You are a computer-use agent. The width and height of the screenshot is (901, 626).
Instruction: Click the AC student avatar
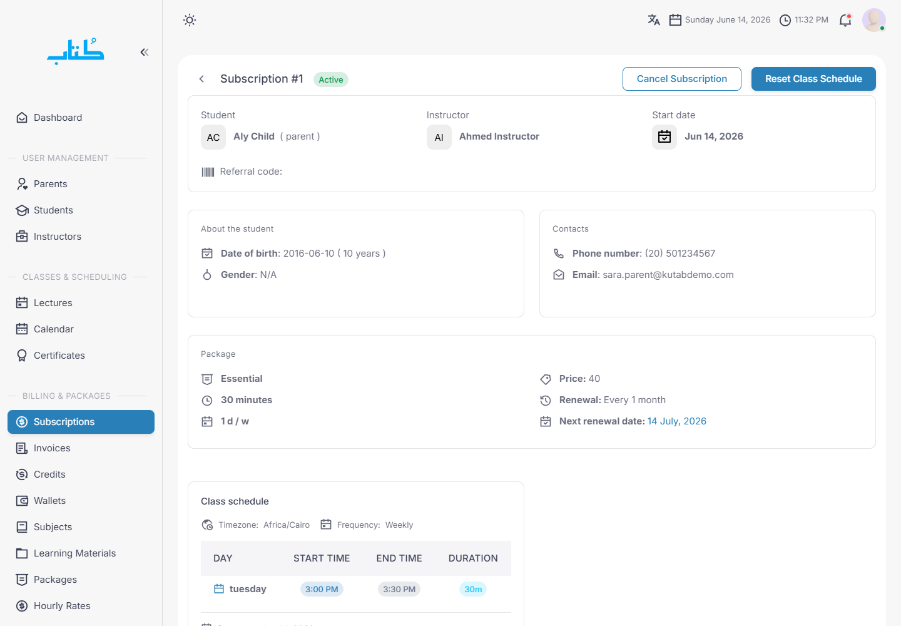pos(213,137)
